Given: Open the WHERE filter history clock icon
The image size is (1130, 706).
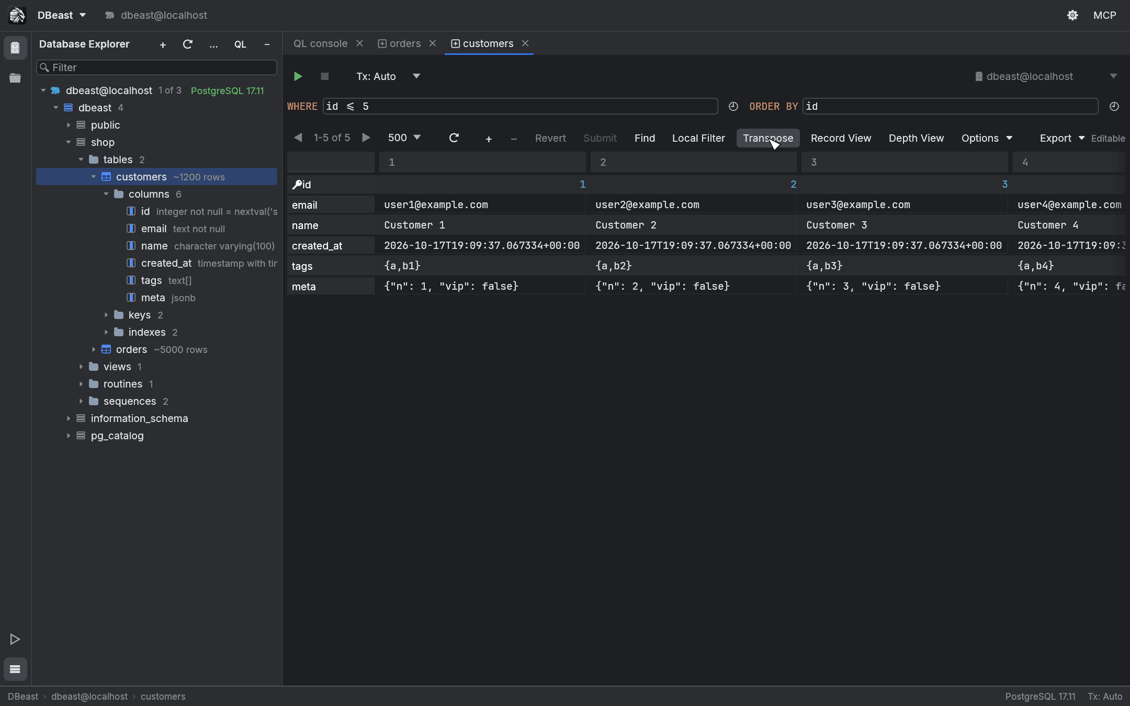Looking at the screenshot, I should coord(733,106).
